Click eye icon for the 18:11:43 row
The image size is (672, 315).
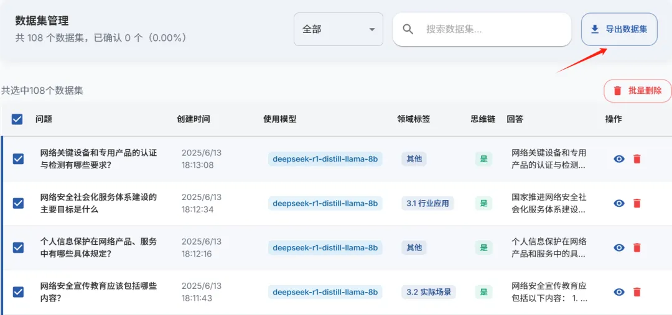619,292
